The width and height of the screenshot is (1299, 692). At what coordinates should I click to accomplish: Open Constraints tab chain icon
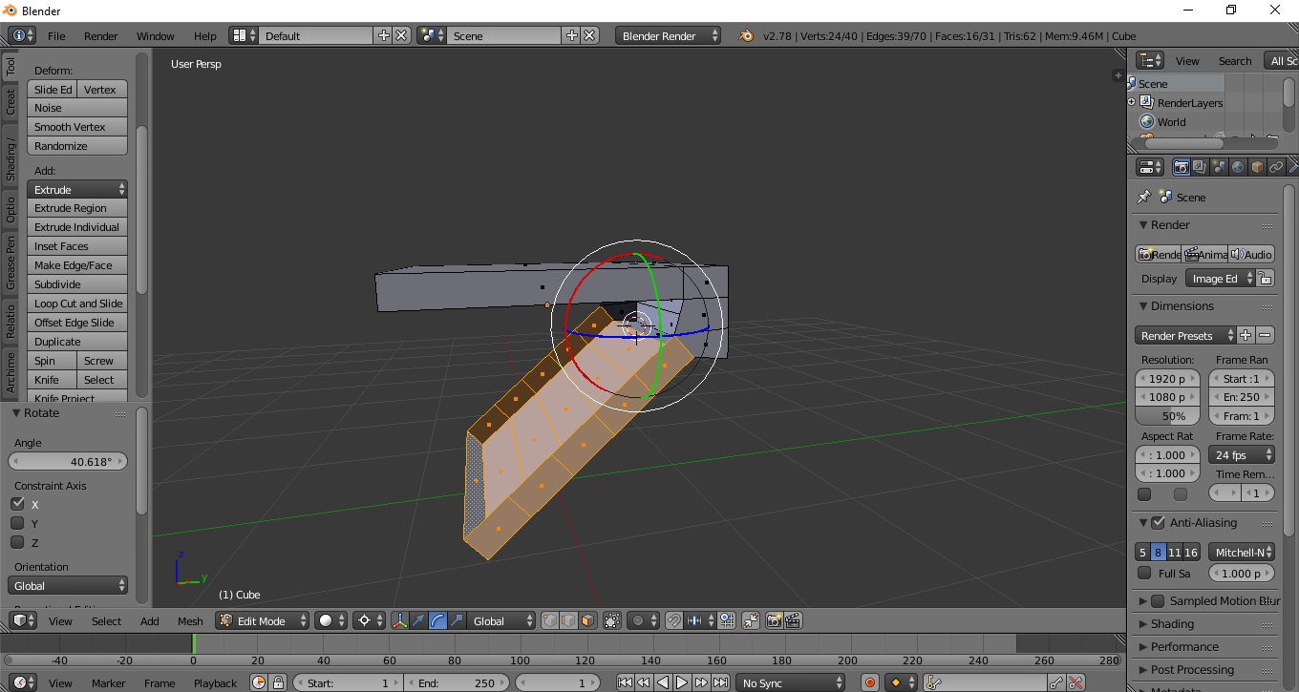tap(1276, 167)
